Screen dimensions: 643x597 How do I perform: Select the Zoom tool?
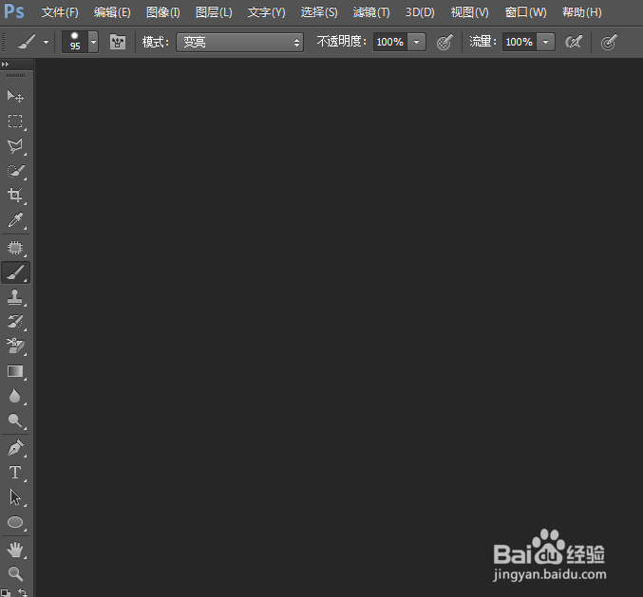click(x=15, y=573)
